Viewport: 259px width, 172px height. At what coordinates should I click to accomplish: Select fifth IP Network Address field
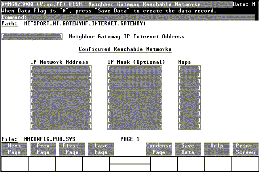(x=61, y=94)
